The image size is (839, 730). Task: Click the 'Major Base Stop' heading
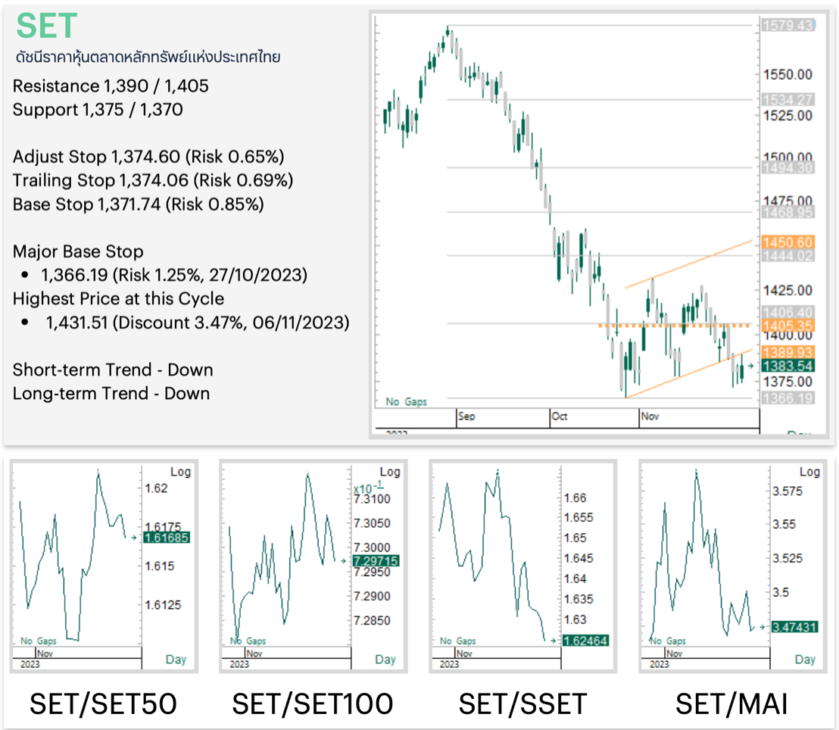tap(78, 251)
